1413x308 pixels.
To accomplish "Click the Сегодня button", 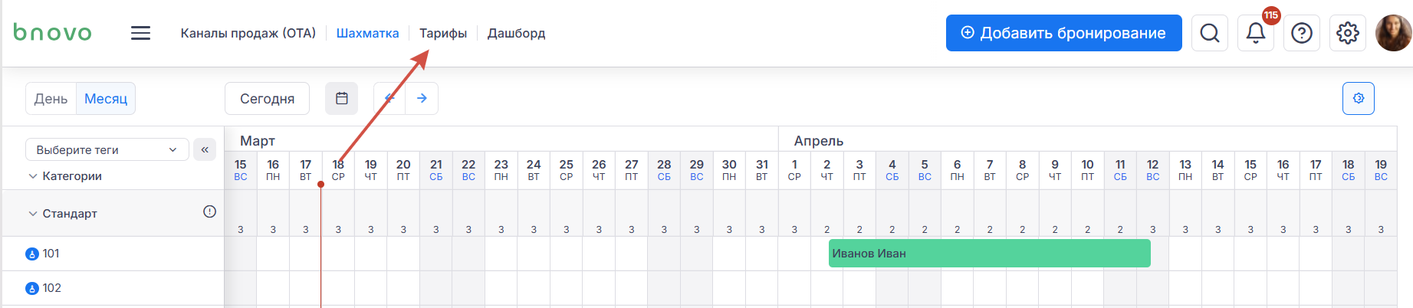I will point(267,99).
